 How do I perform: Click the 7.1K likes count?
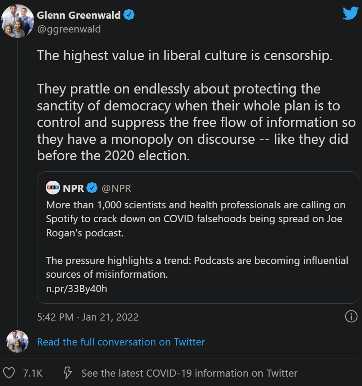[x=33, y=373]
